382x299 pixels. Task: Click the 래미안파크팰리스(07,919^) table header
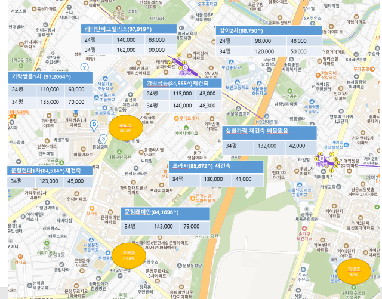point(129,29)
